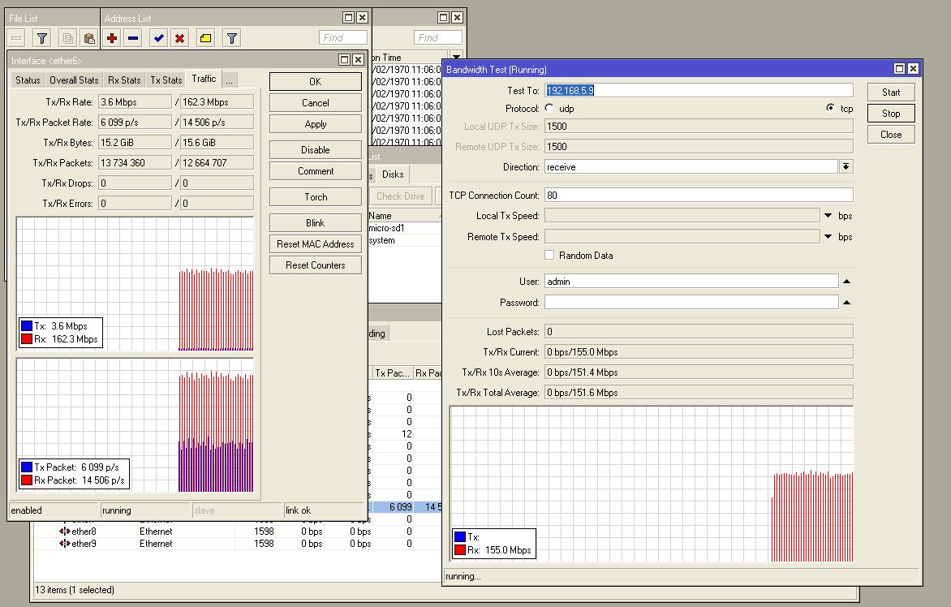
Task: Expand the Remote Tx Speed arrow
Action: (828, 236)
